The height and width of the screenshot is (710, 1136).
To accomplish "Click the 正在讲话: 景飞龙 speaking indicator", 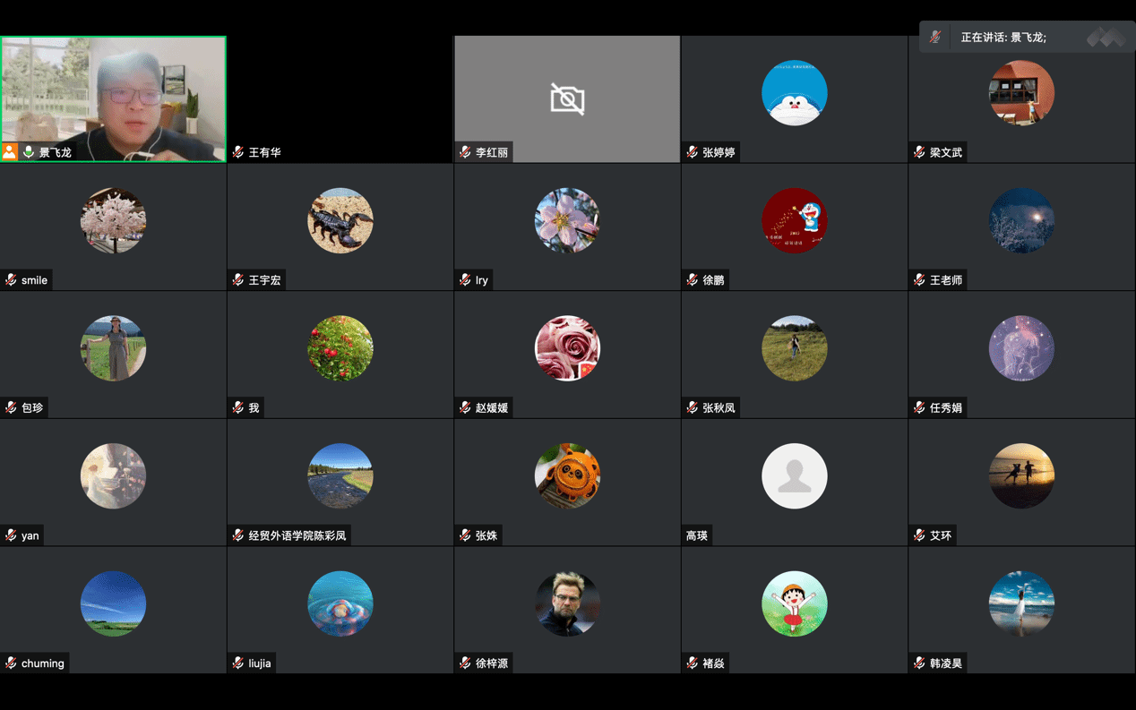I will coord(1003,38).
